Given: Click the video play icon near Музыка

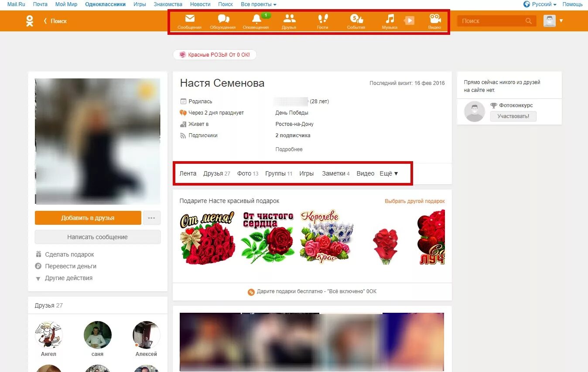Looking at the screenshot, I should tap(409, 20).
